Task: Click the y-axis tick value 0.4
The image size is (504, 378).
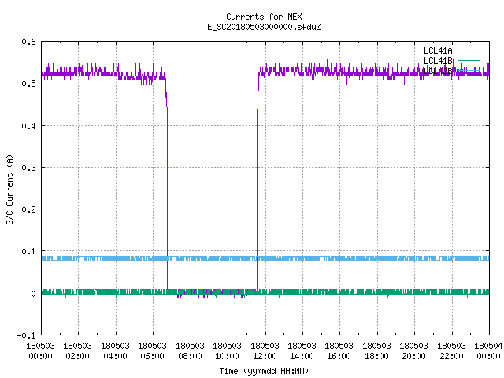Action: (x=28, y=126)
